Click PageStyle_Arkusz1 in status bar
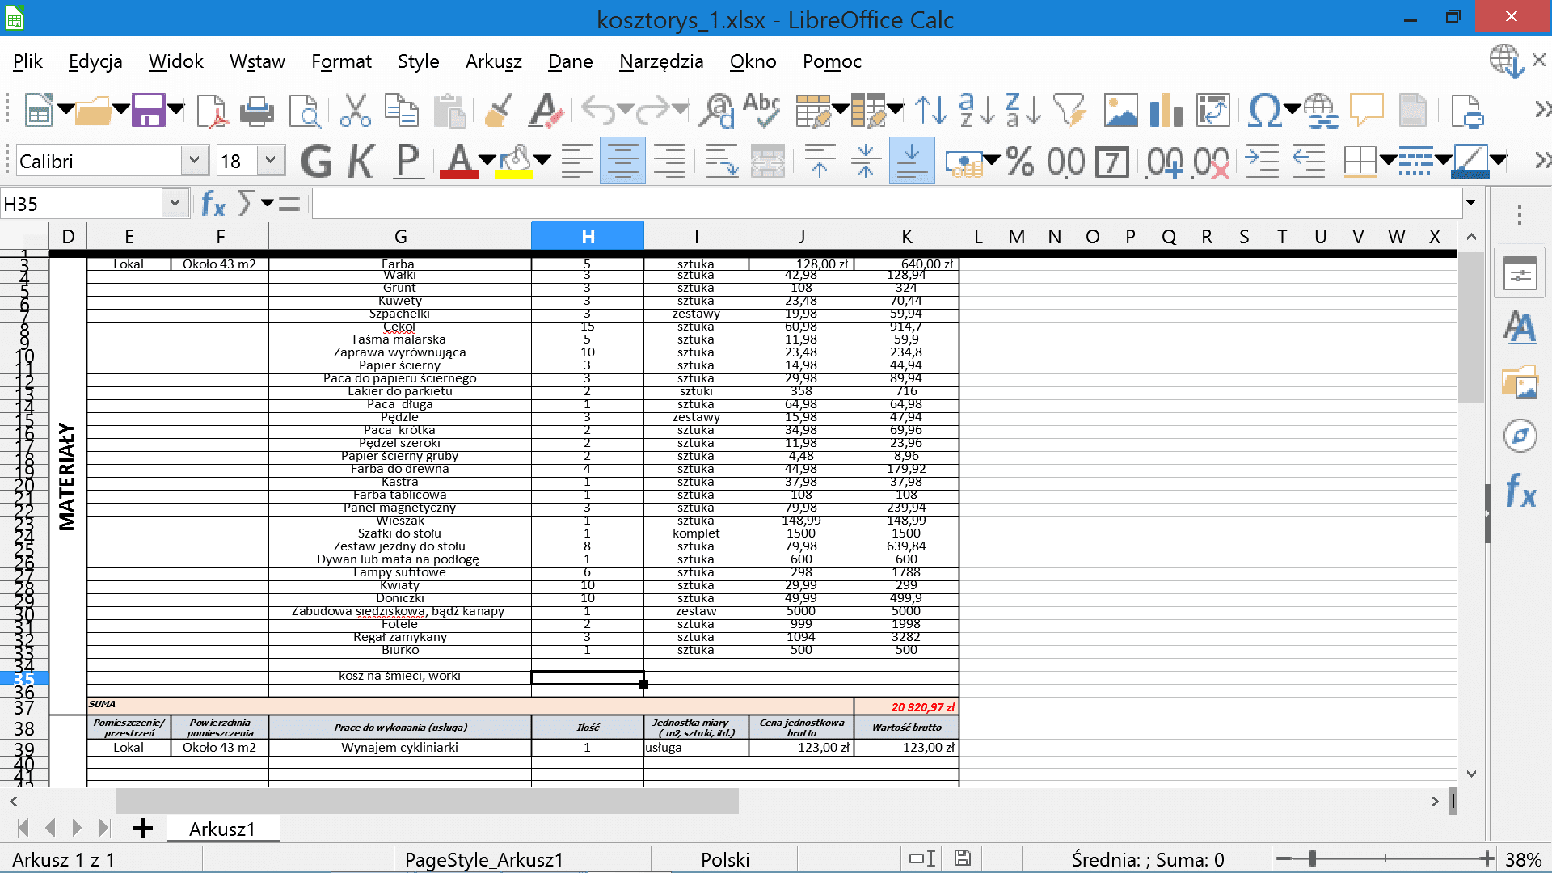The height and width of the screenshot is (873, 1552). 484,859
